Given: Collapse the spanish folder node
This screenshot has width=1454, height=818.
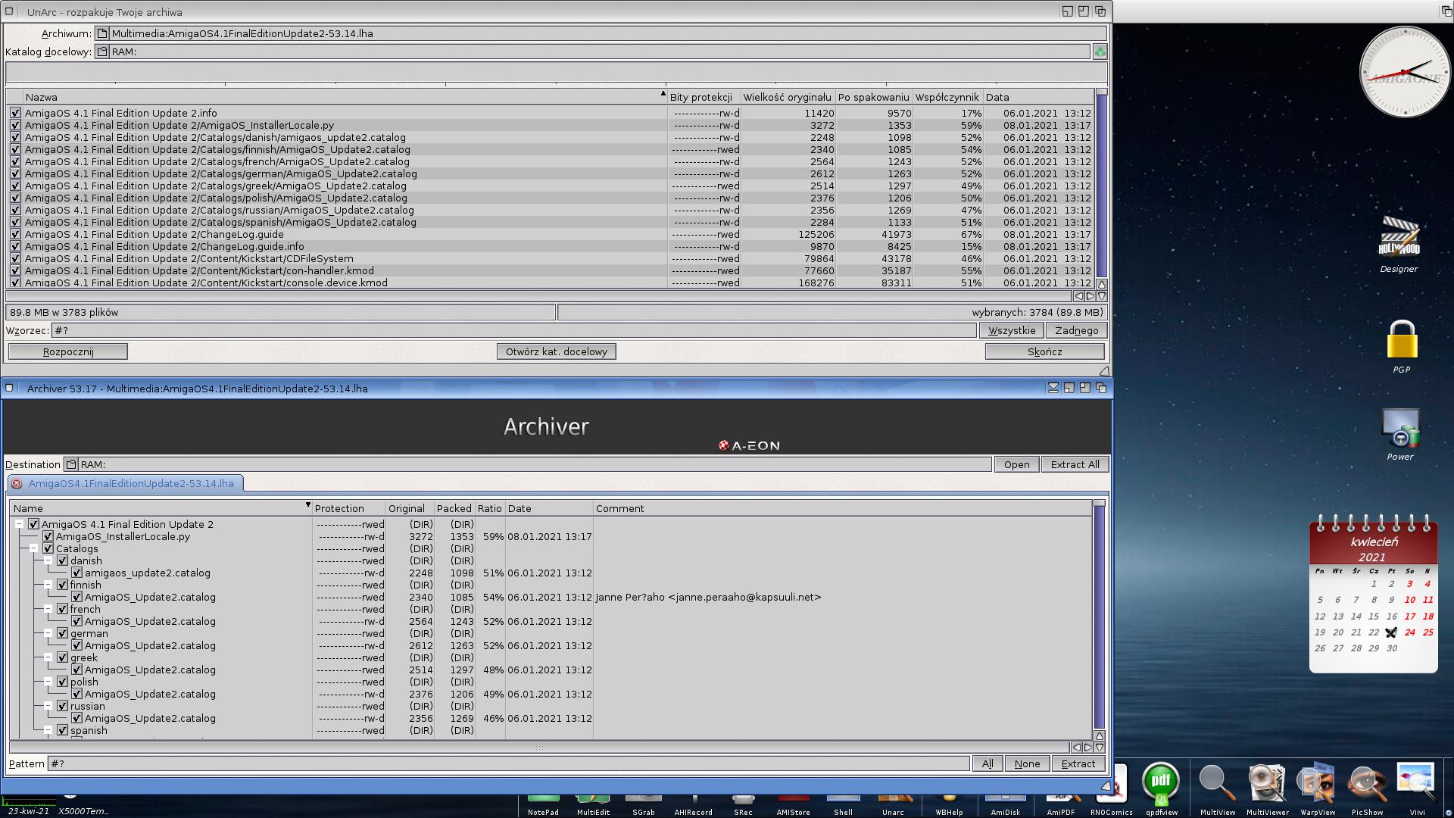Looking at the screenshot, I should (x=48, y=730).
